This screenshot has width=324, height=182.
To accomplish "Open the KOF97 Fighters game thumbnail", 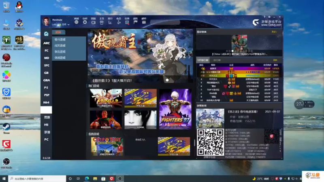I will (x=175, y=109).
